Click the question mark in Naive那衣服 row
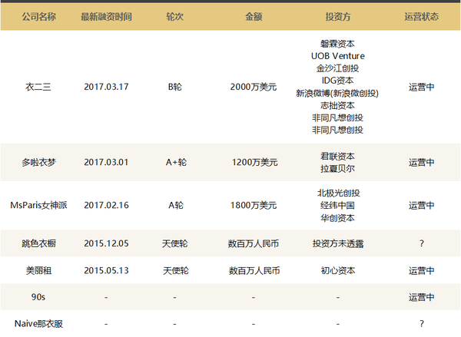461x337 pixels. (422, 323)
